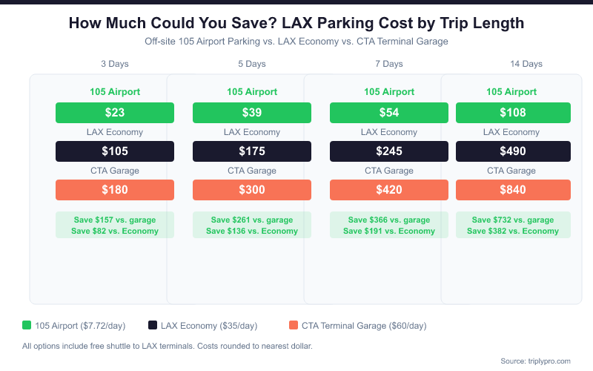
Task: Click the $39 green price bar
Action: click(x=252, y=113)
